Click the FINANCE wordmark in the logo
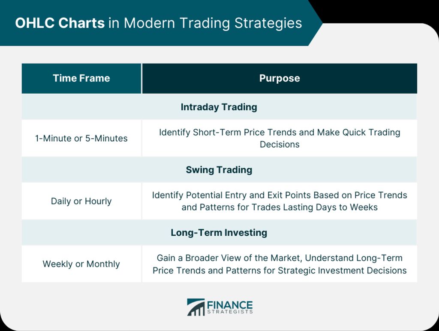 pyautogui.click(x=230, y=305)
